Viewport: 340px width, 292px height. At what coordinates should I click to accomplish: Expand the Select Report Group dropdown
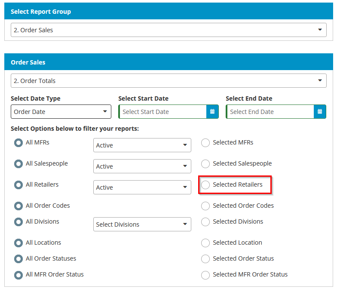tap(168, 30)
